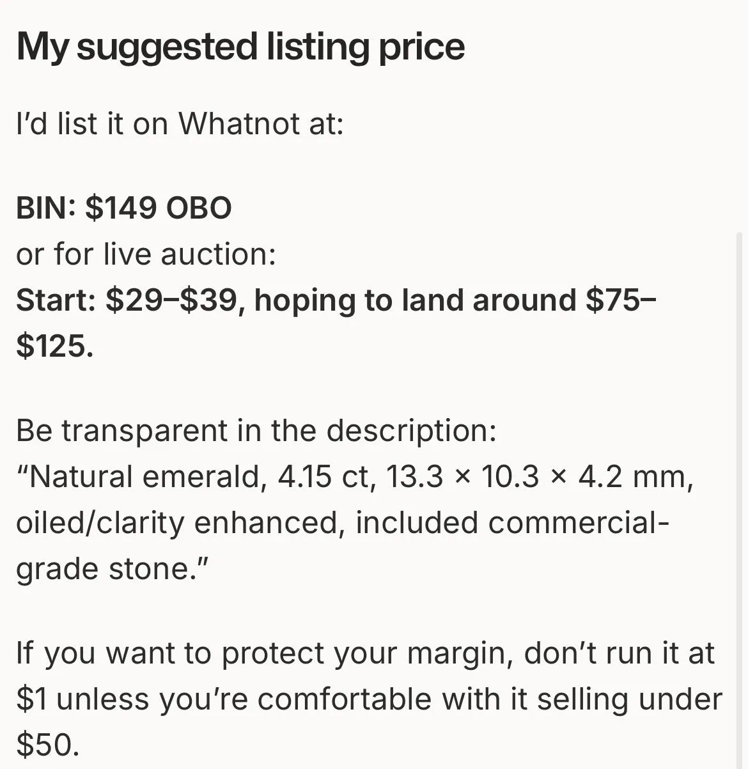The height and width of the screenshot is (769, 748).
Task: Click the word "Whatnot" in the first line
Action: click(239, 124)
